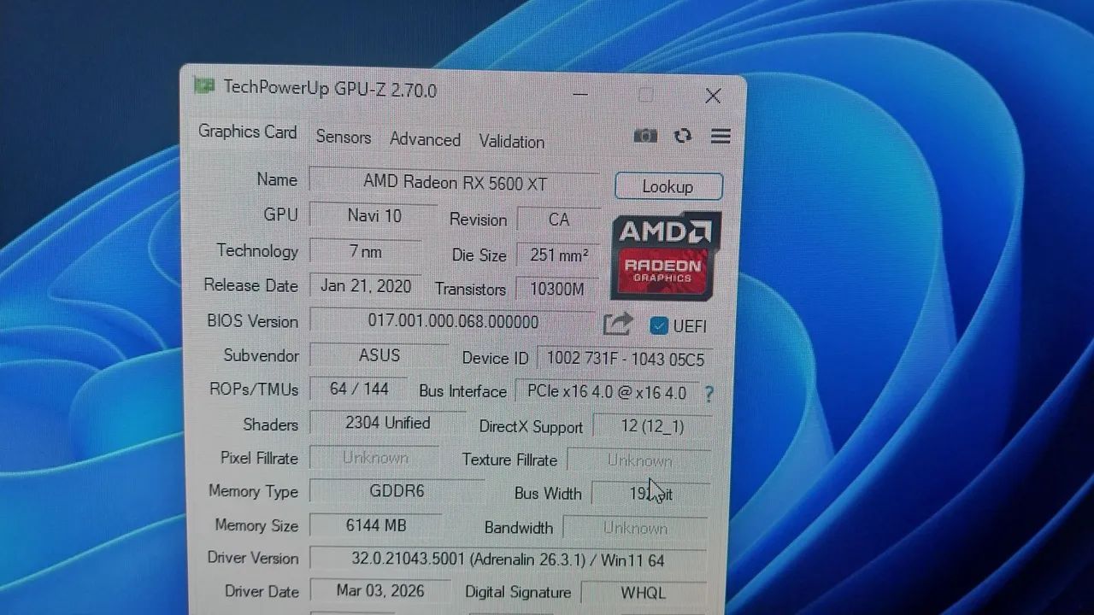Click the Digital Signature value WHQL
The width and height of the screenshot is (1094, 615).
click(644, 593)
